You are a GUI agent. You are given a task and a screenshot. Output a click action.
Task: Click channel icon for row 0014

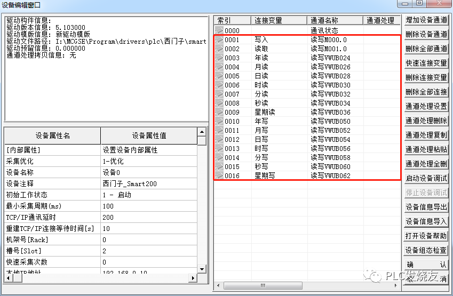pyautogui.click(x=219, y=157)
